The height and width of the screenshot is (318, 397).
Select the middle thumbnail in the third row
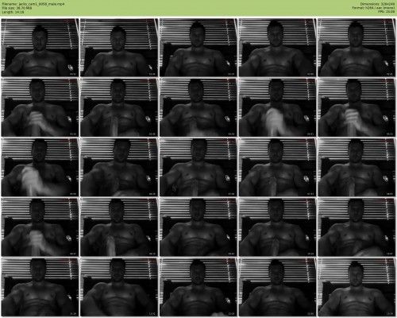[198, 167]
